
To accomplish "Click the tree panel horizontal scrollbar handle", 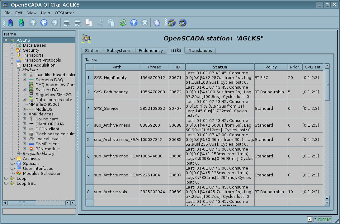I will click(x=22, y=203).
